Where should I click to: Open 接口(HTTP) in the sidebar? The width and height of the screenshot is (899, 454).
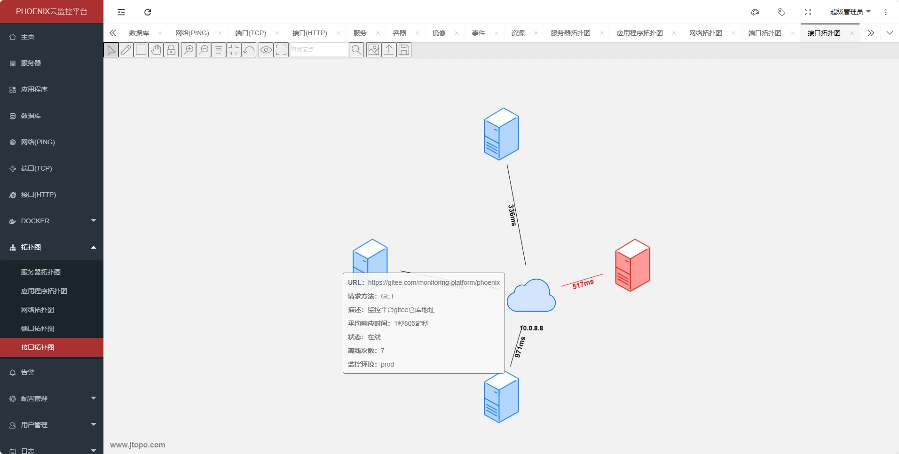[52, 195]
